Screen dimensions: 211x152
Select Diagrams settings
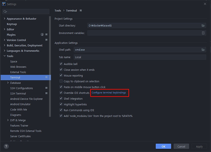point(15,115)
